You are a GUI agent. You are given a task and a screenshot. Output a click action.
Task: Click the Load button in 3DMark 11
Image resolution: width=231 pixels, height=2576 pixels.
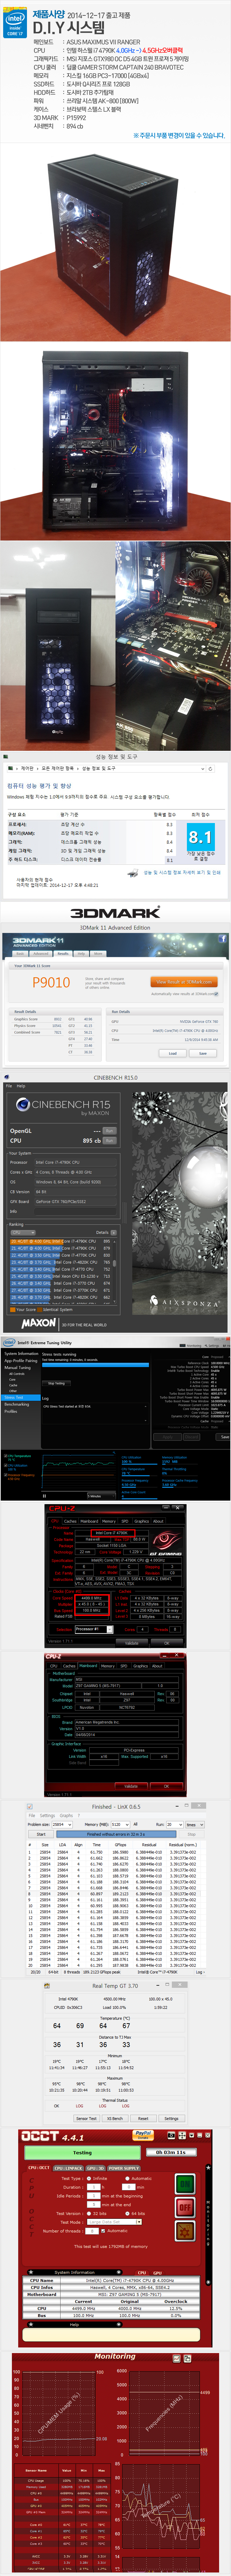pyautogui.click(x=173, y=1053)
